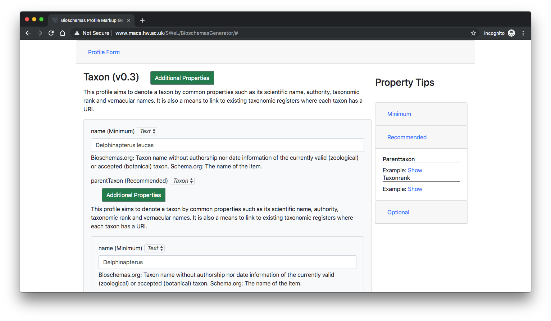551x321 pixels.
Task: Click the browser forward arrow
Action: click(x=40, y=33)
